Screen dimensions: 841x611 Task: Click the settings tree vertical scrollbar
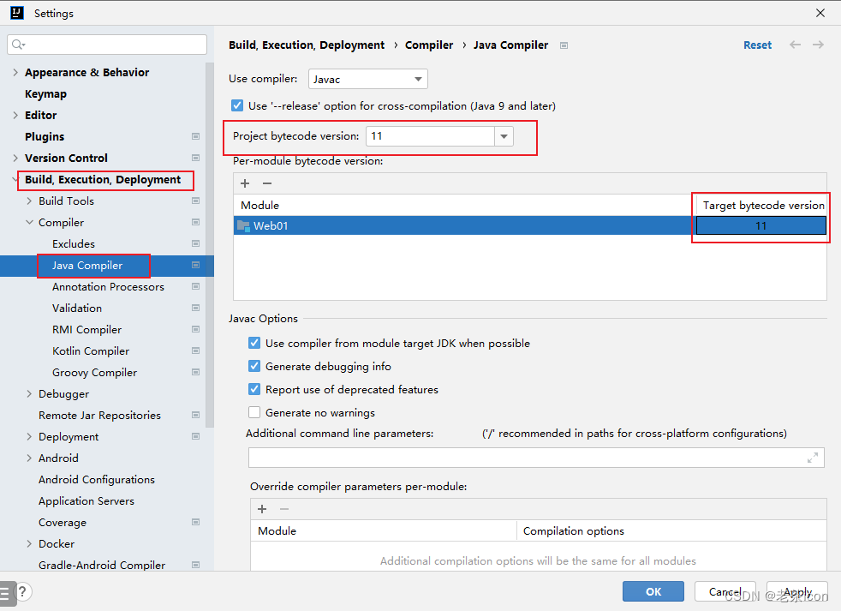click(x=210, y=244)
